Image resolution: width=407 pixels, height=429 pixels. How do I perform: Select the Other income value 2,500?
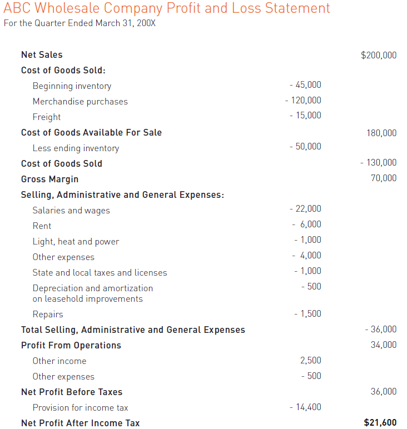point(310,361)
